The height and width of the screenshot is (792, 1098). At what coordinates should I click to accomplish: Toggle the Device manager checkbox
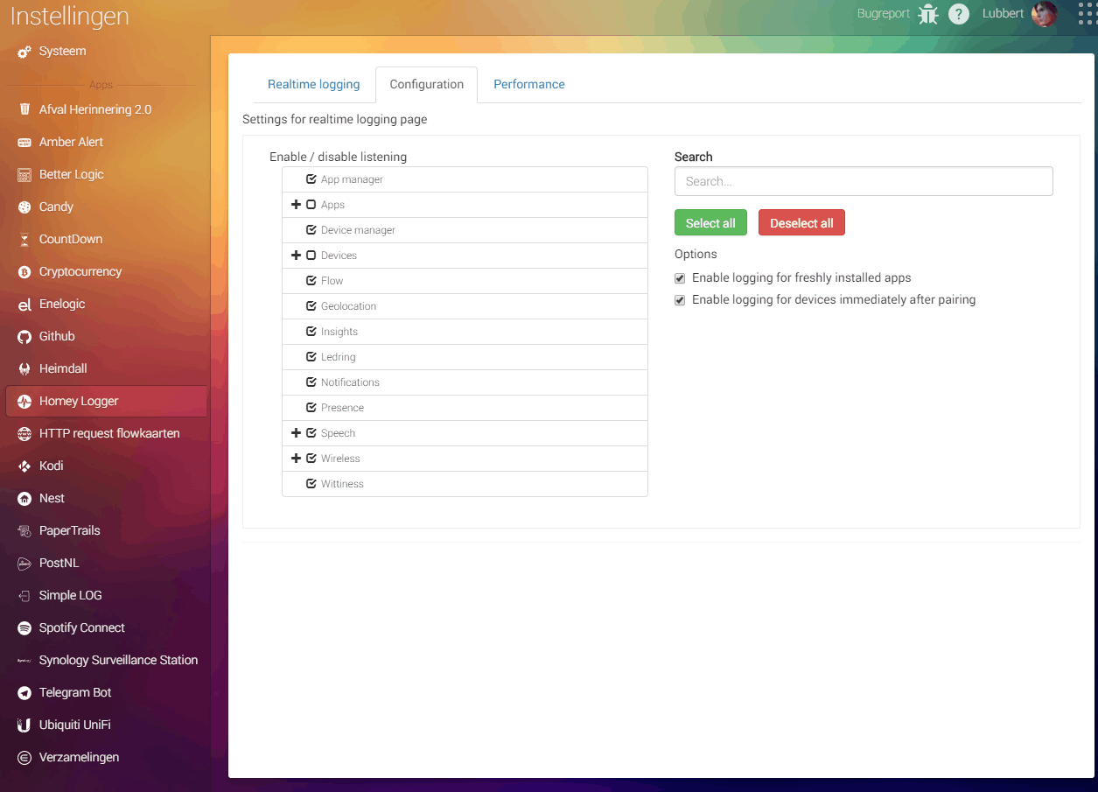(311, 229)
